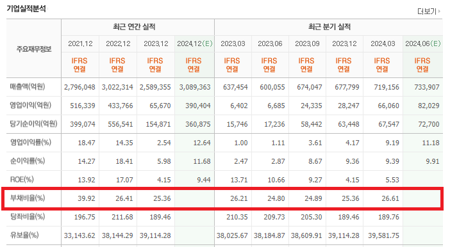Click reserve ratio value 38,609.91

pyautogui.click(x=306, y=235)
